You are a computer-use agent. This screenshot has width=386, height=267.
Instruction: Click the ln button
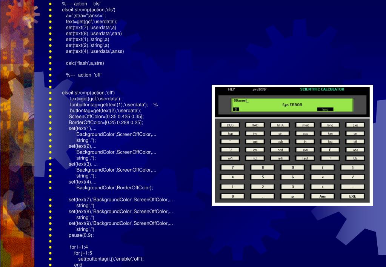[x=305, y=141]
